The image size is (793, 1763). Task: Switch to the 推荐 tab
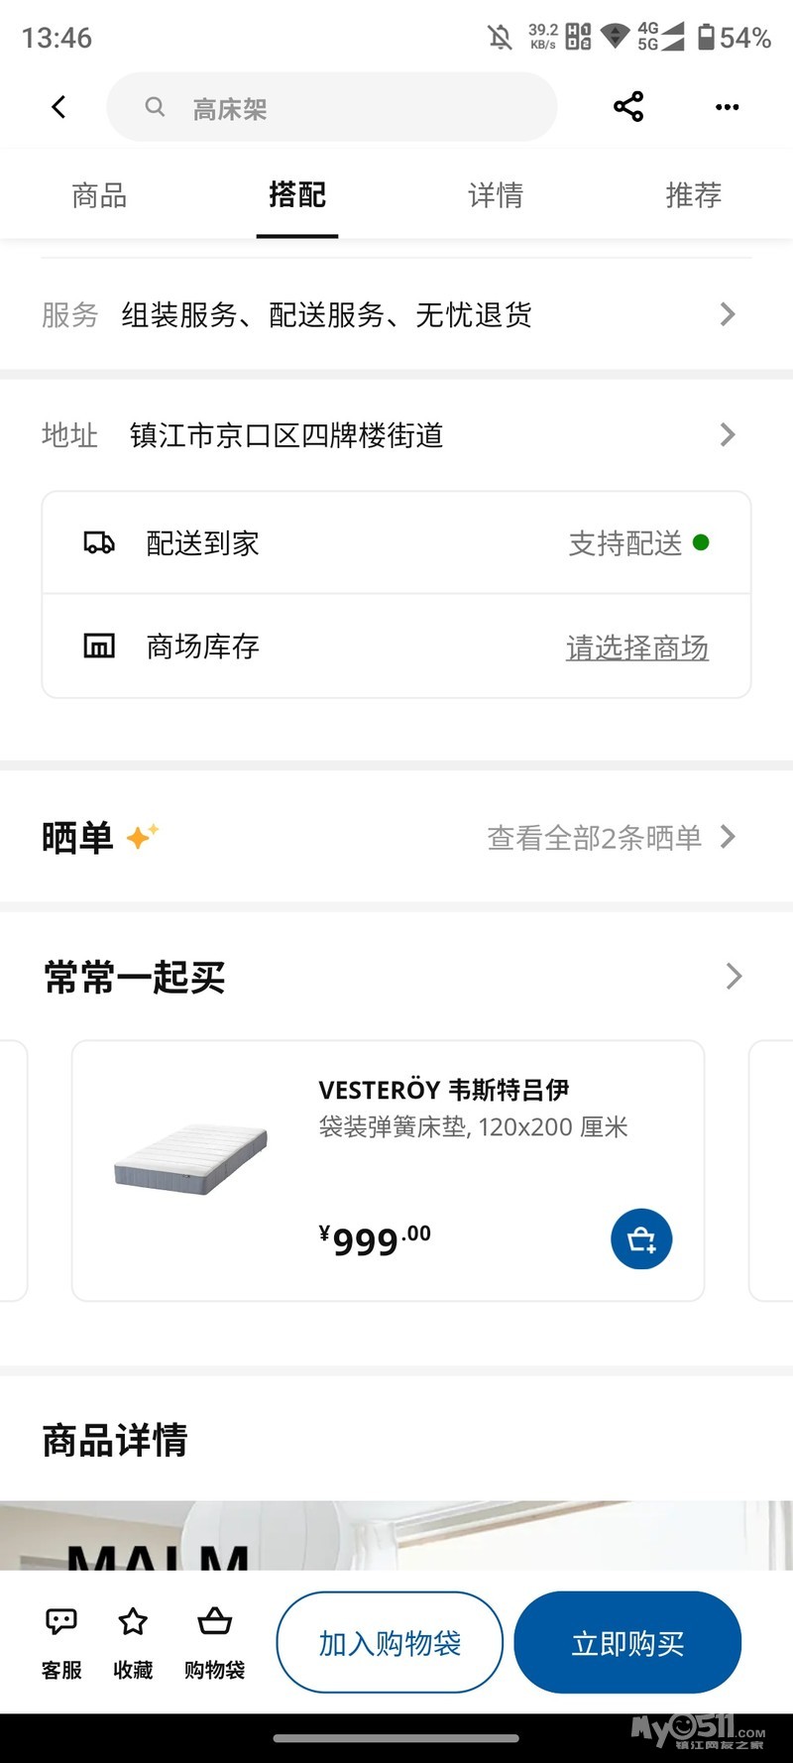pyautogui.click(x=693, y=195)
